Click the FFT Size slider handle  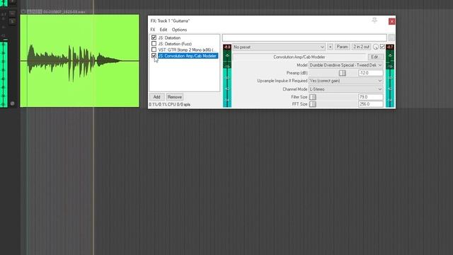tap(313, 104)
